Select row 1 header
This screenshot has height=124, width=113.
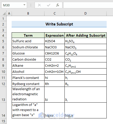point(3,19)
